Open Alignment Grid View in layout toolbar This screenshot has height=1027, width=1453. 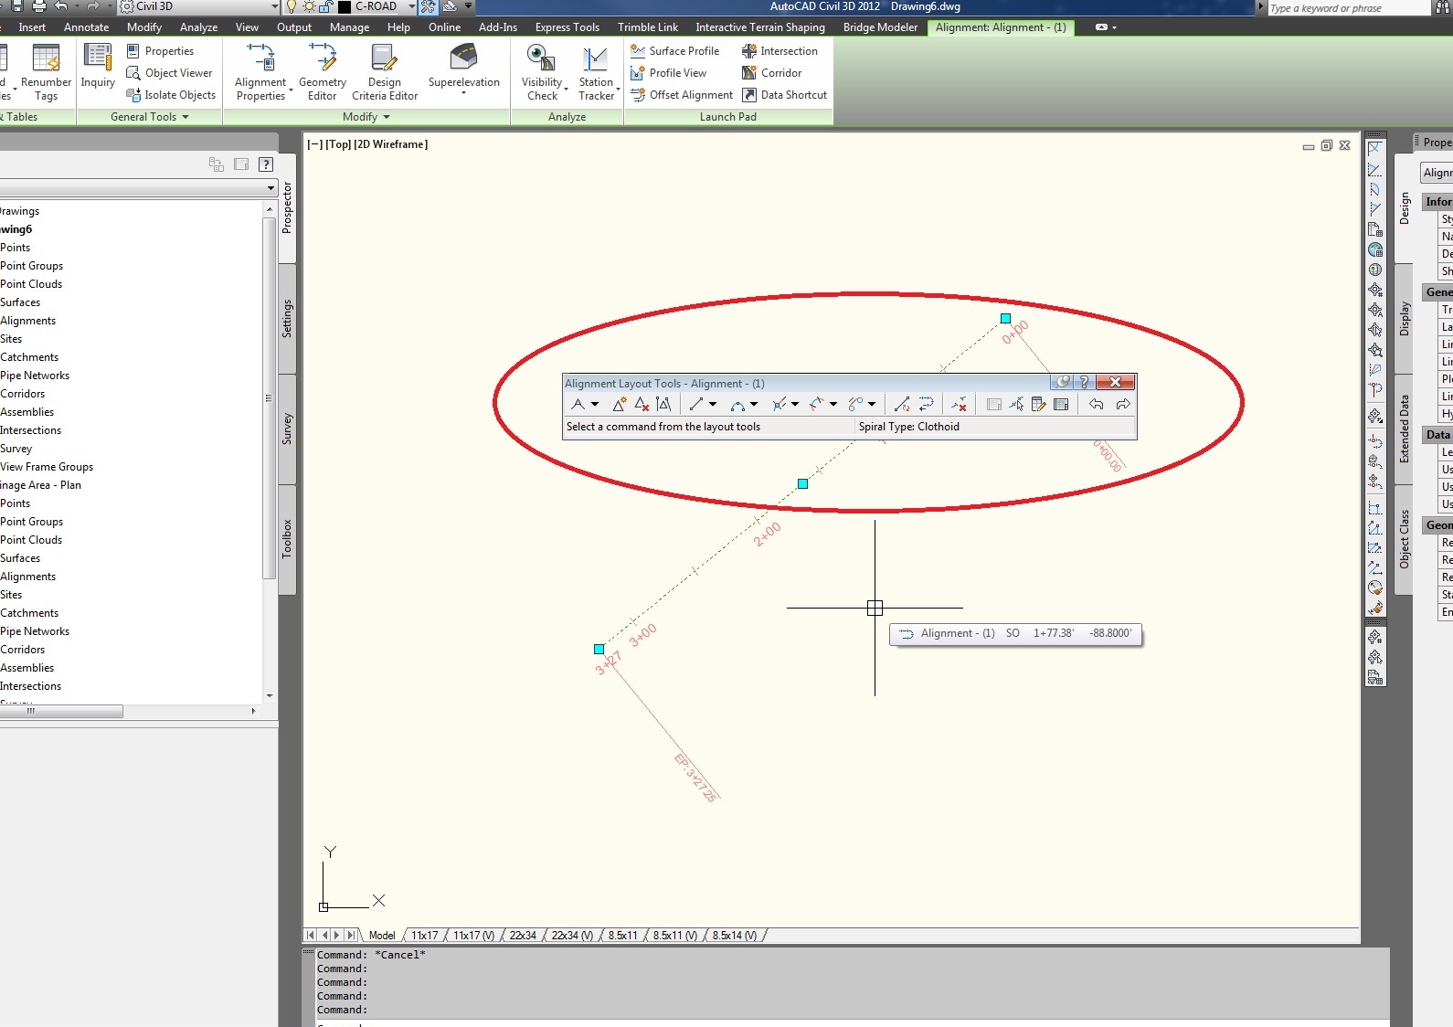click(x=1061, y=405)
